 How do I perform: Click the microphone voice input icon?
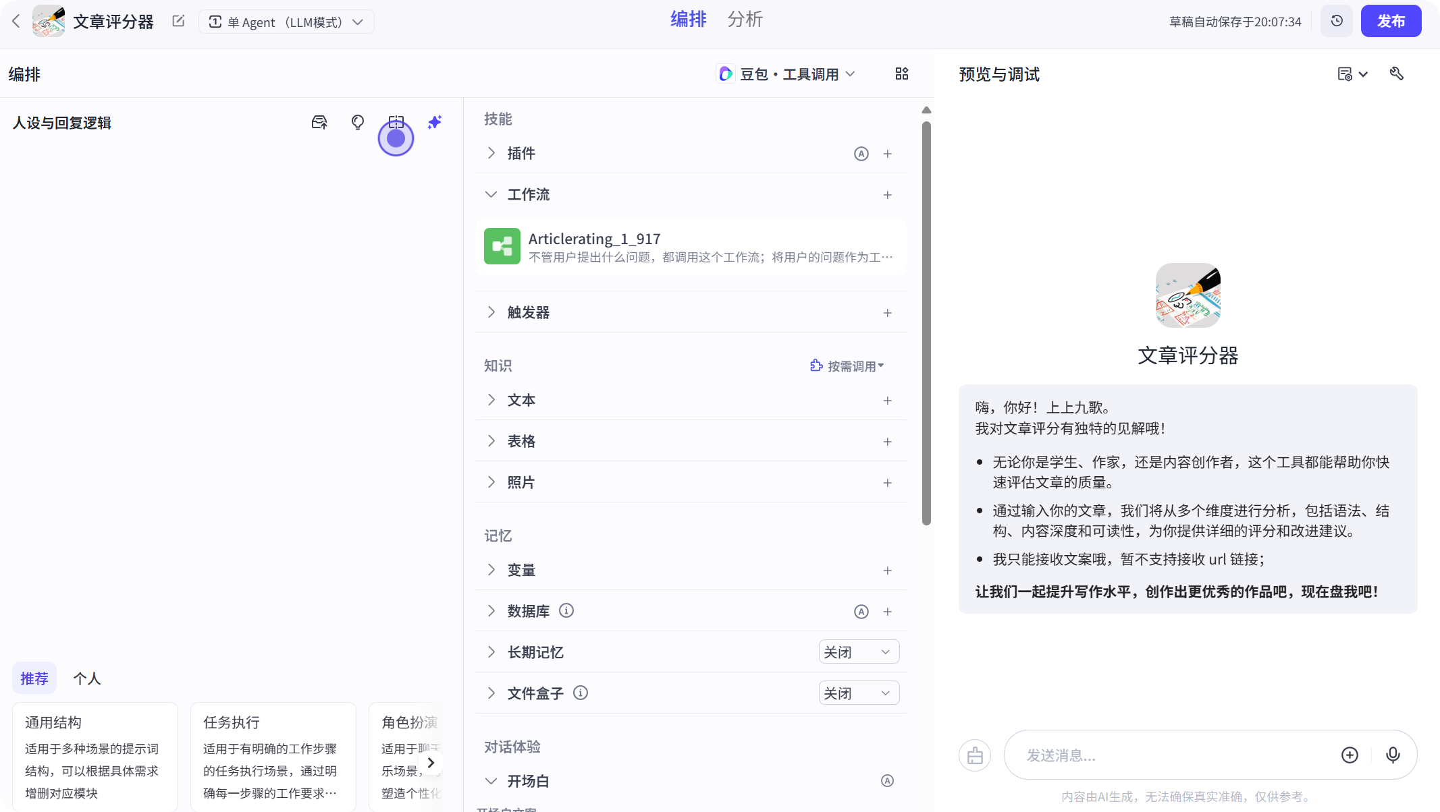1393,755
